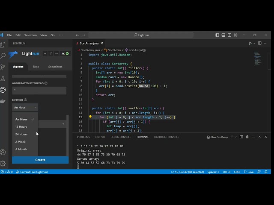Open the Go menu
Screen dimensions: 274x205
[x=52, y=35]
